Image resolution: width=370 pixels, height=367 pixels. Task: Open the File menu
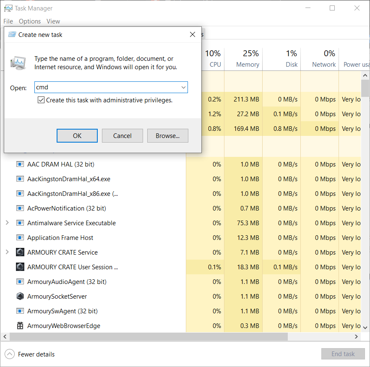pos(8,21)
